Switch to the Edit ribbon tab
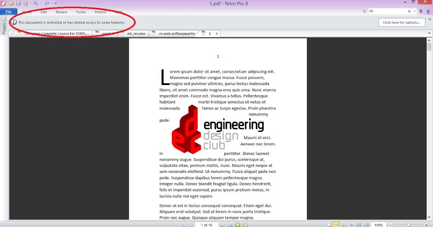The width and height of the screenshot is (433, 227). tap(44, 12)
